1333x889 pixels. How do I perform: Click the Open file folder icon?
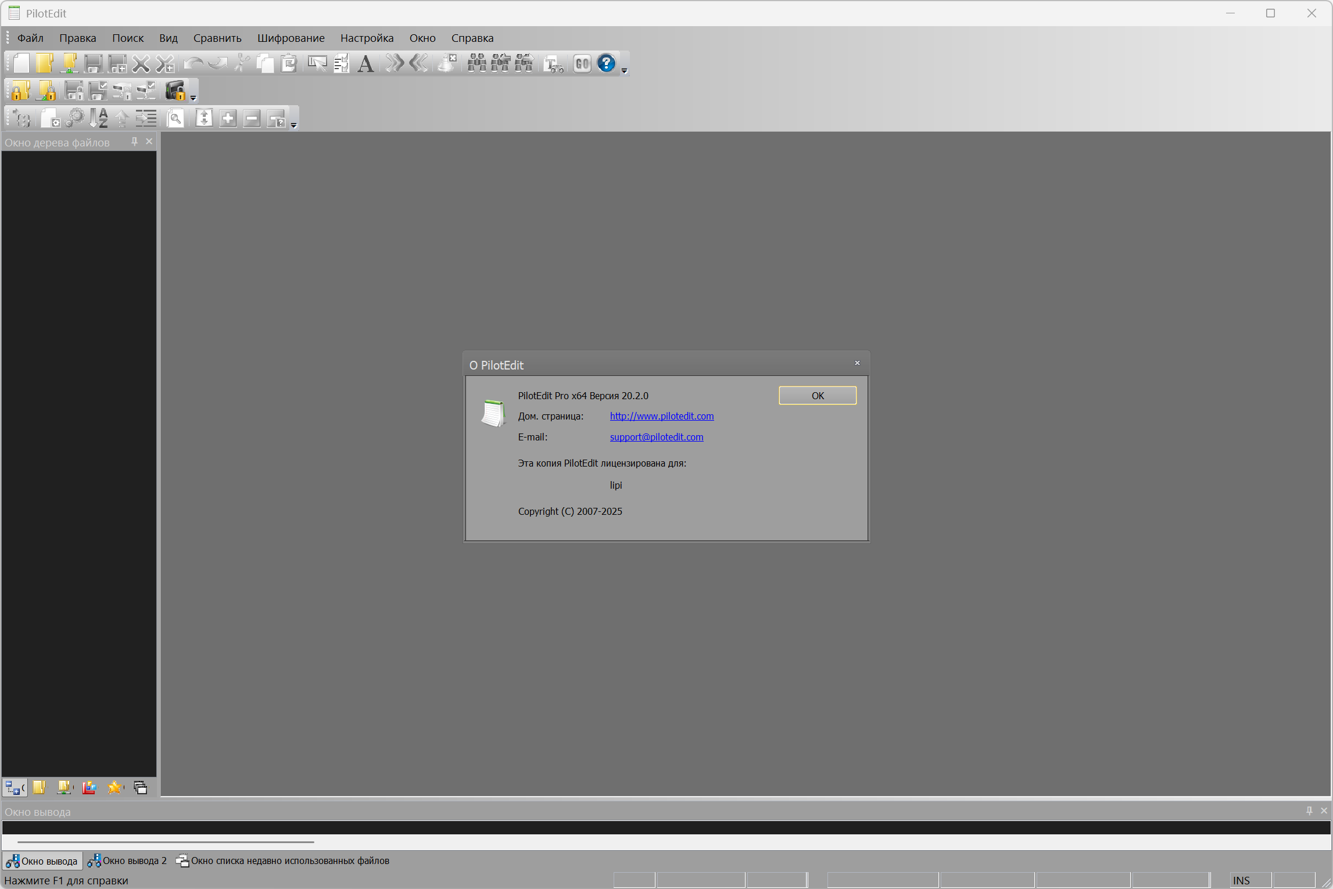click(45, 63)
